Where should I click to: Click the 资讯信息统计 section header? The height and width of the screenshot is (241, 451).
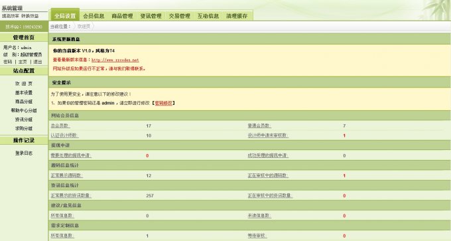[249, 185]
